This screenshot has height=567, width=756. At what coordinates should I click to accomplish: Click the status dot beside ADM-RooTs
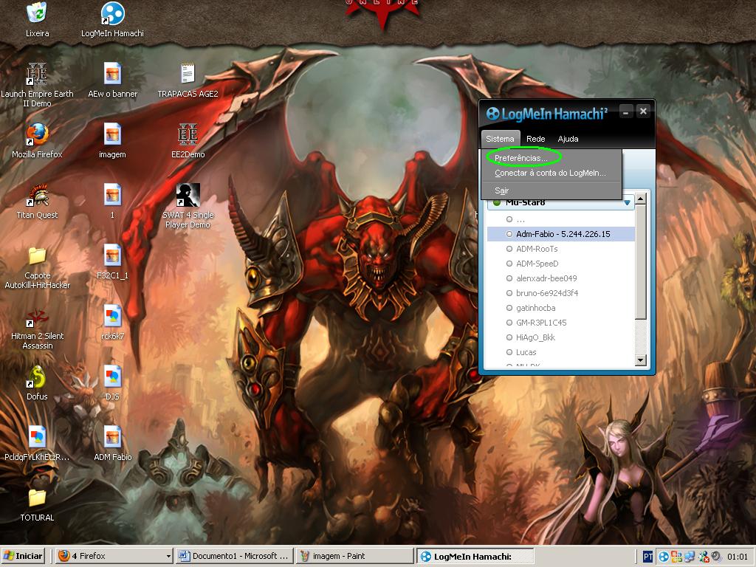click(509, 249)
